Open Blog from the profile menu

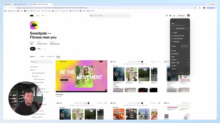173,57
